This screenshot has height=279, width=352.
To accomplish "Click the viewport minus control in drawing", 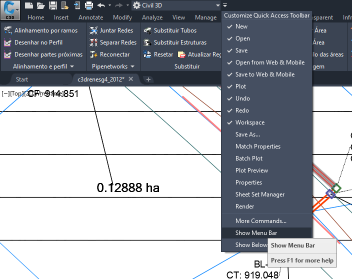I will coord(5,93).
